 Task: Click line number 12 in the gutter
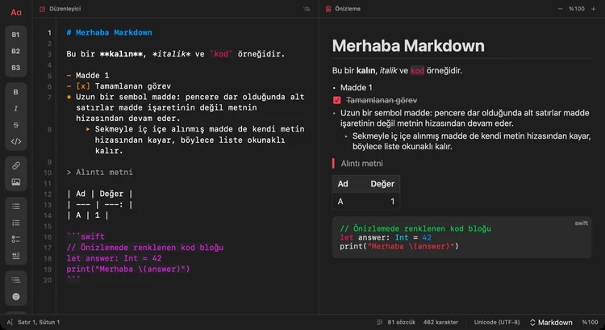coord(48,194)
